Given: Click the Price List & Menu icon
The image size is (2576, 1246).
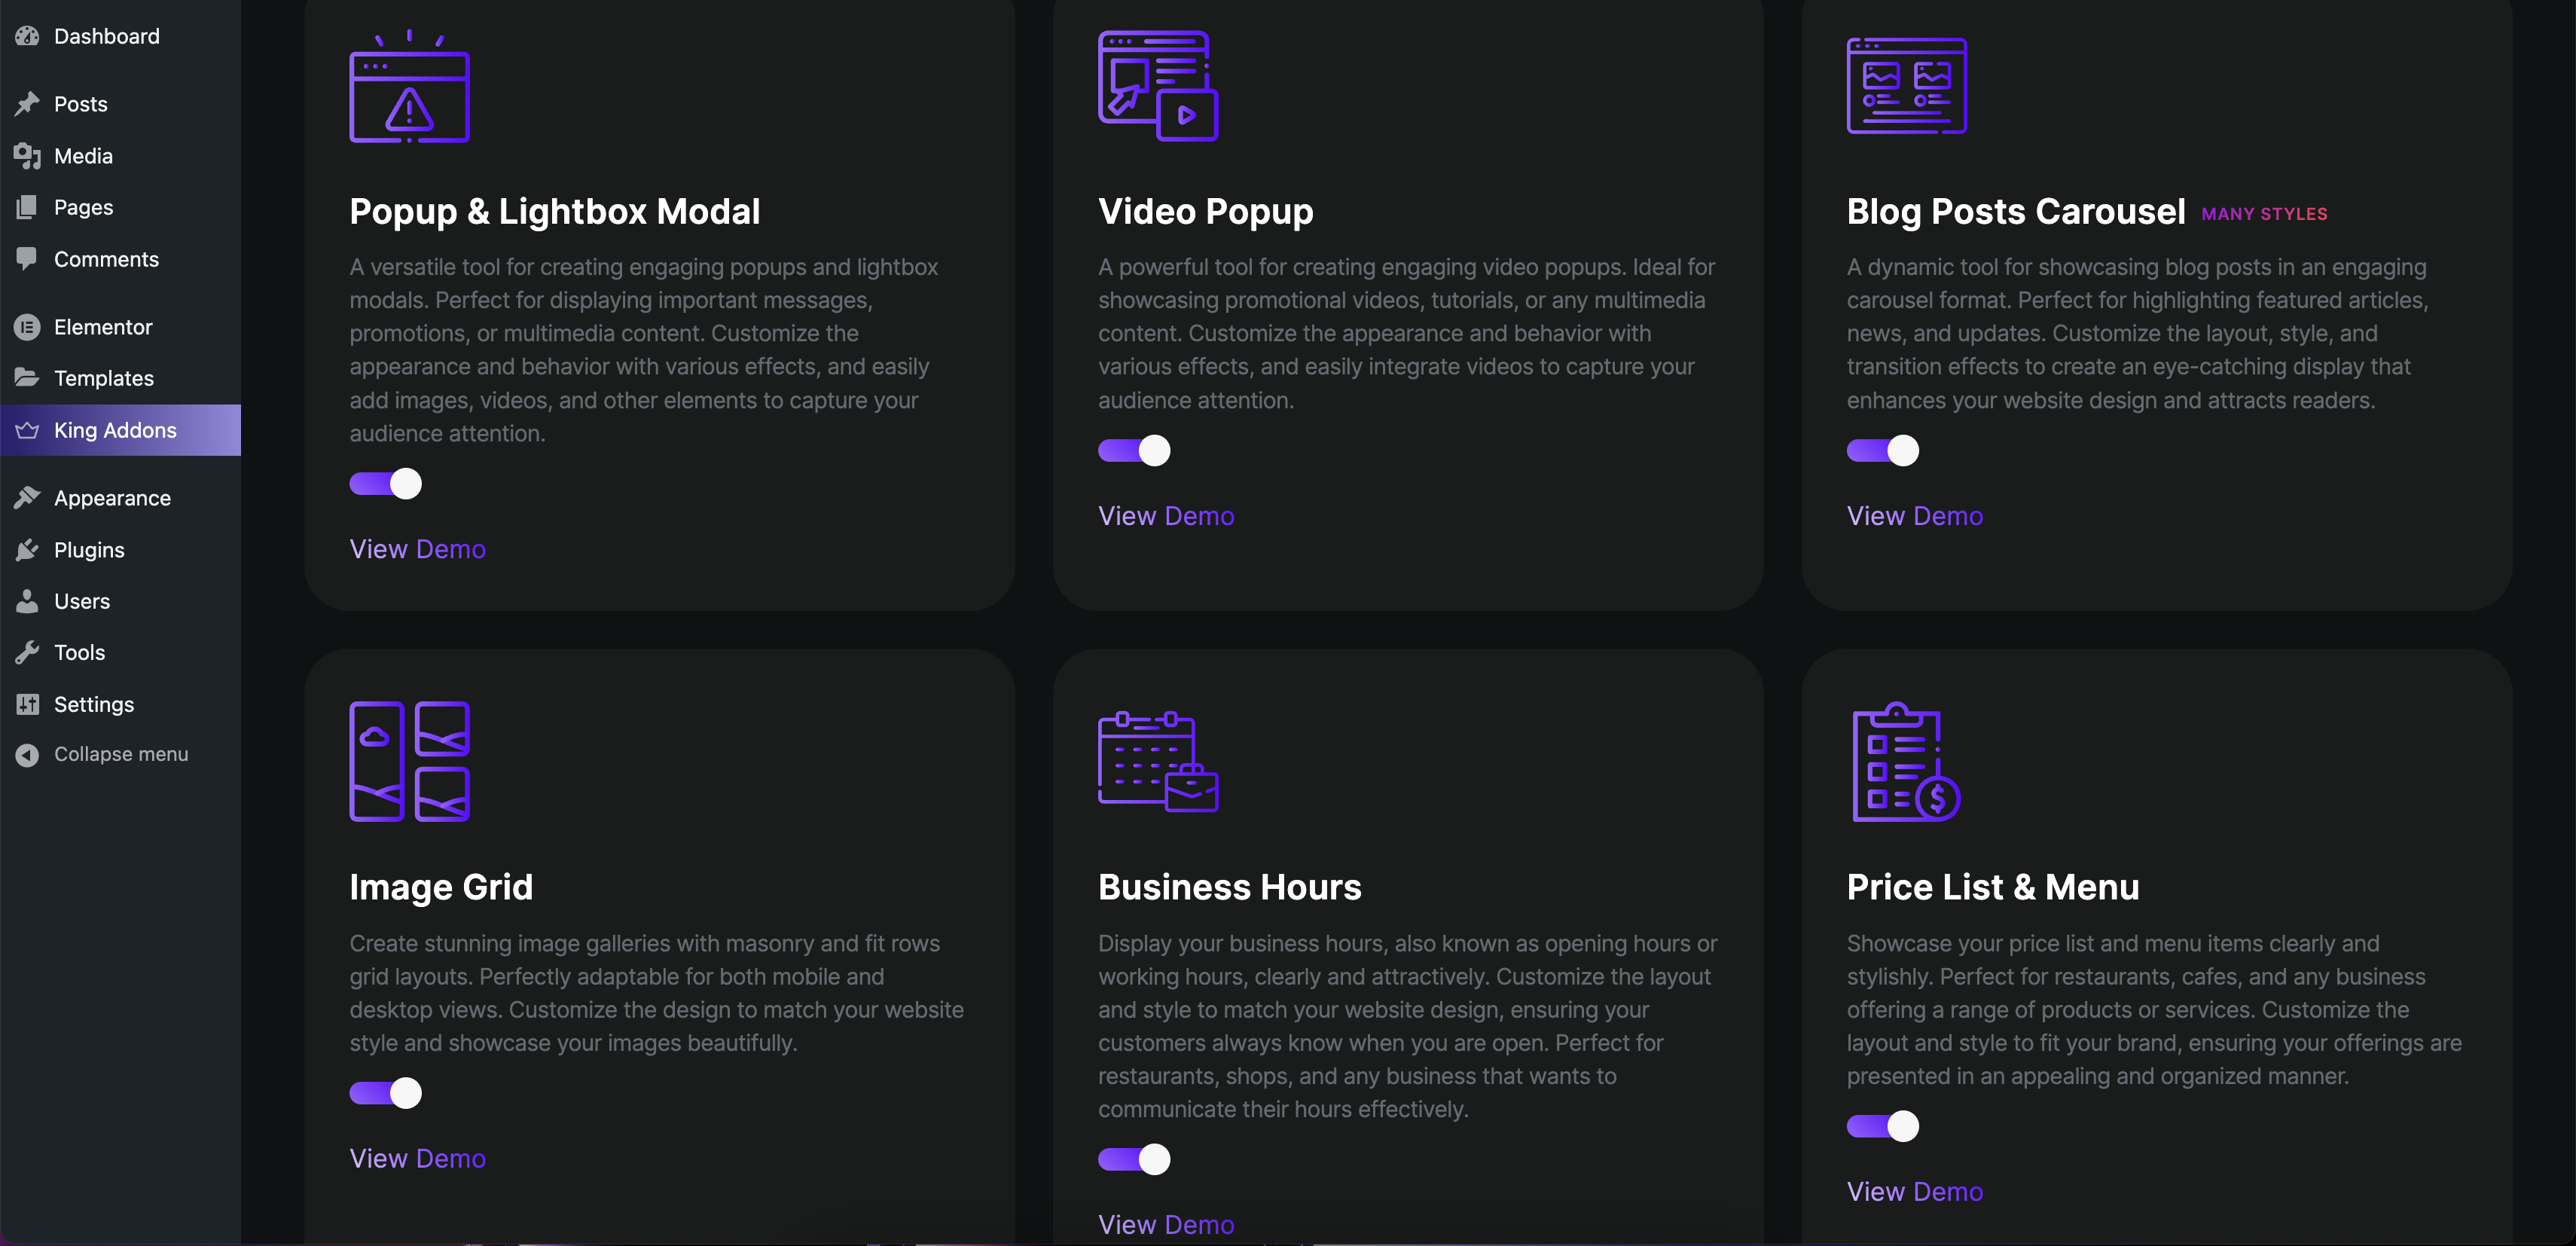Looking at the screenshot, I should click(x=1906, y=761).
